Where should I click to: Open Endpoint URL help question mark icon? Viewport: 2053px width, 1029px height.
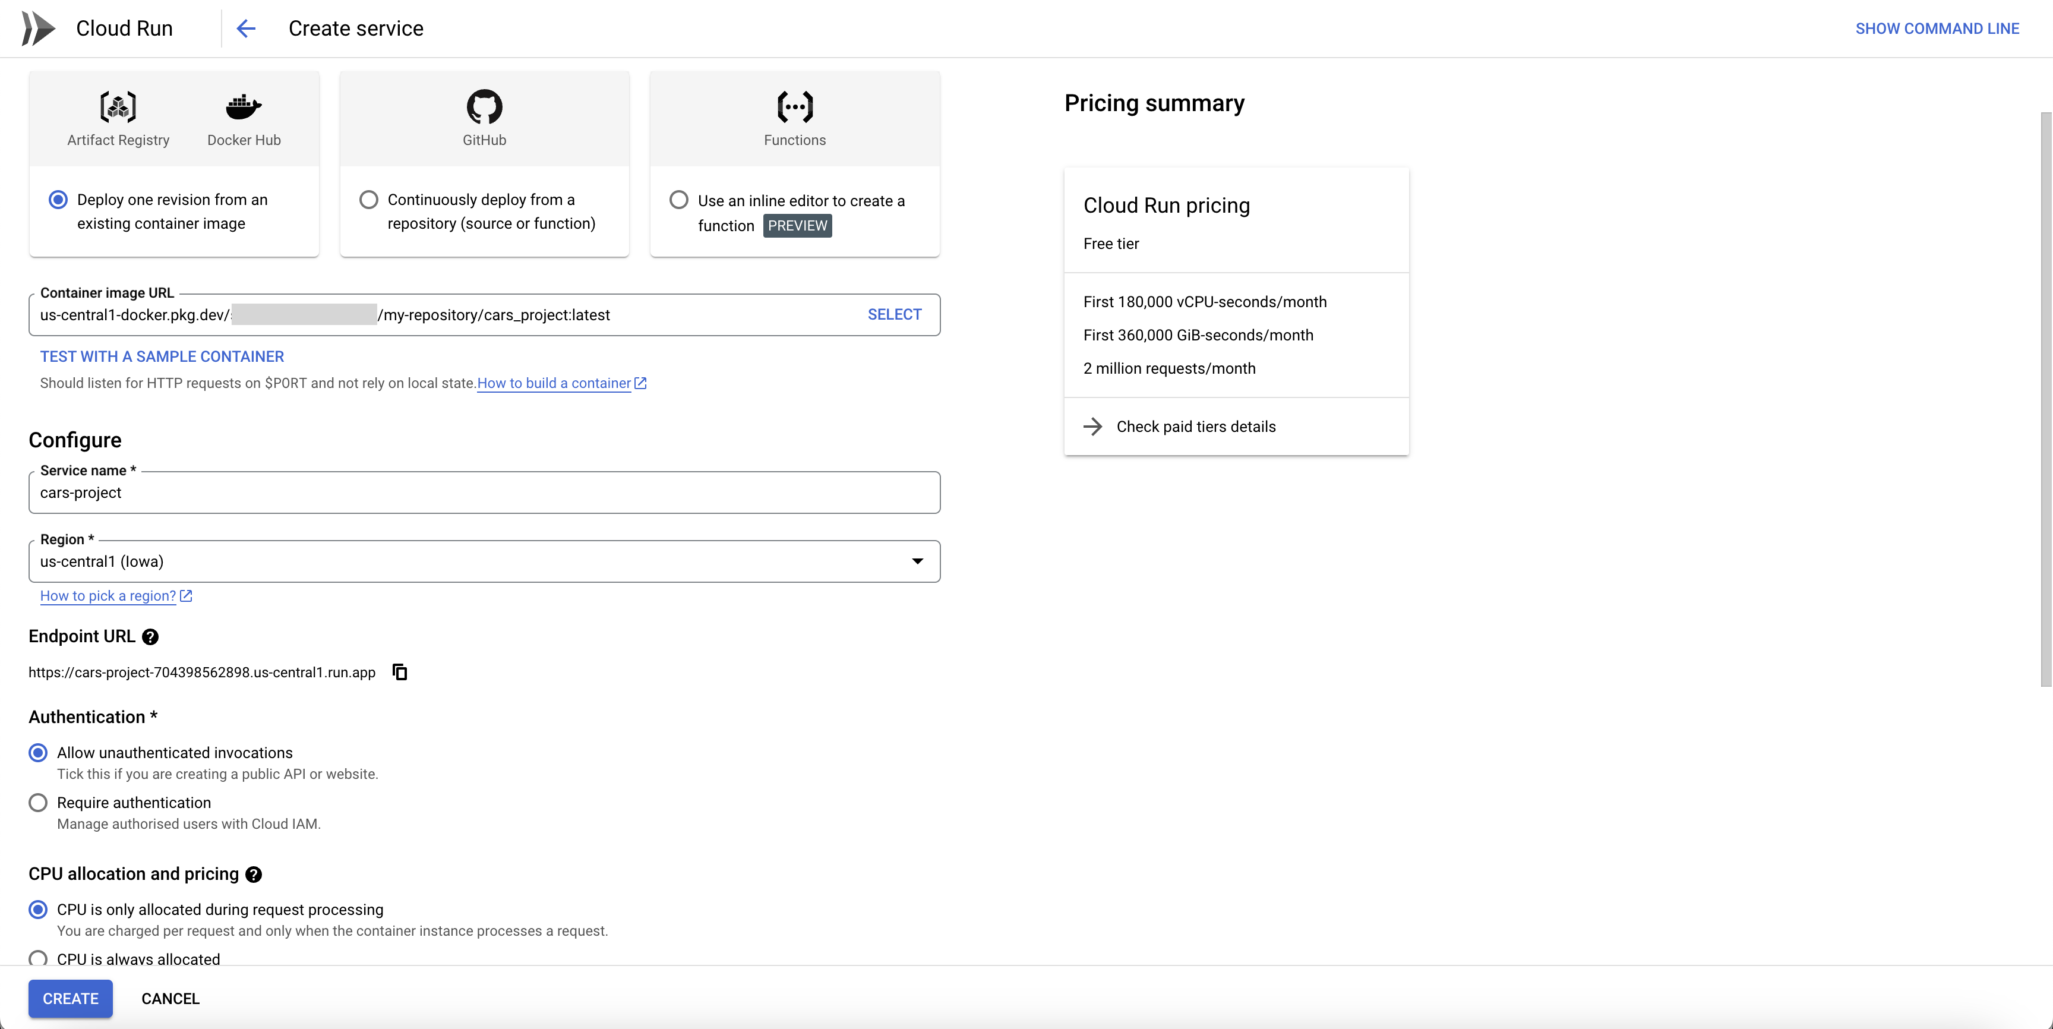tap(150, 637)
